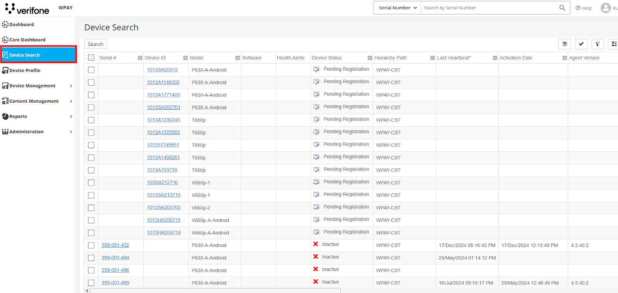Select Device Search in the sidebar
Image resolution: width=618 pixels, height=293 pixels.
tap(38, 55)
